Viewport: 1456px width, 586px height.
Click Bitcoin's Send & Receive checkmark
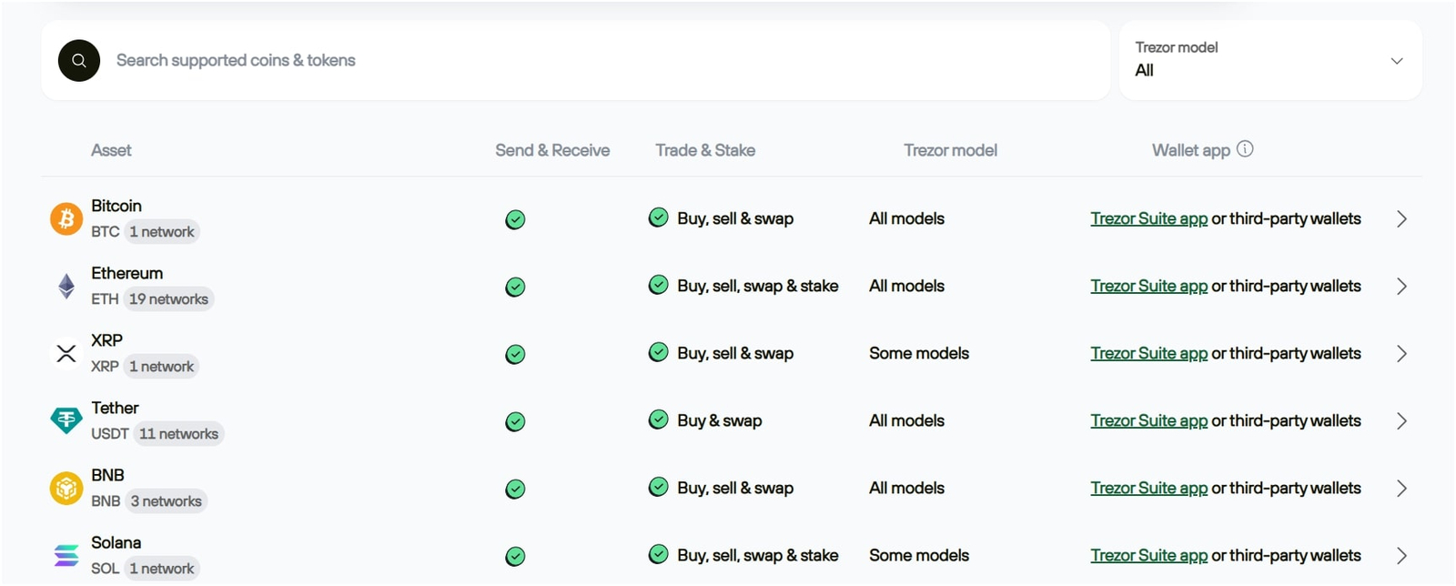pyautogui.click(x=515, y=219)
